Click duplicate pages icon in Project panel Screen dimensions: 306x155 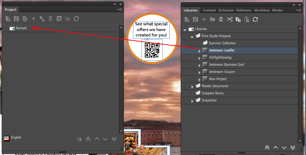click(42, 19)
